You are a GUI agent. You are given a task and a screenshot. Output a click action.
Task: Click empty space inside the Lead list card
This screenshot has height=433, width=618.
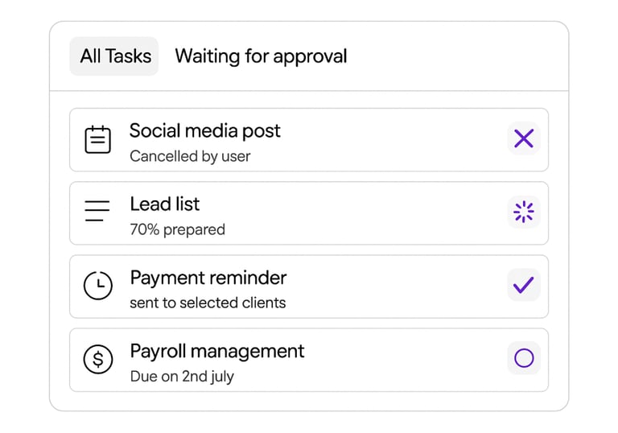(x=362, y=213)
